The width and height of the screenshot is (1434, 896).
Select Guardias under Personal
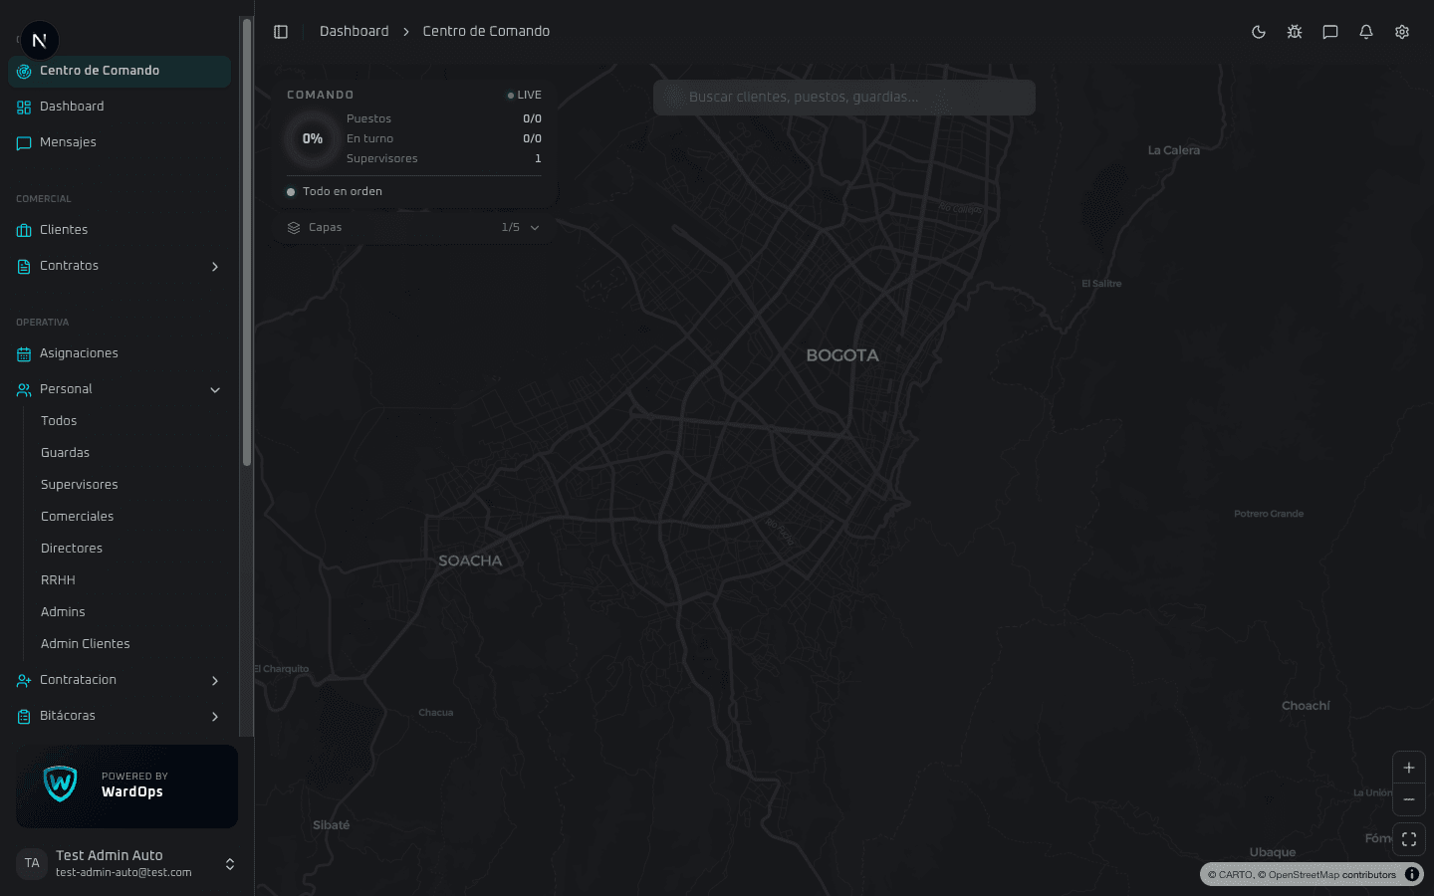click(x=66, y=453)
